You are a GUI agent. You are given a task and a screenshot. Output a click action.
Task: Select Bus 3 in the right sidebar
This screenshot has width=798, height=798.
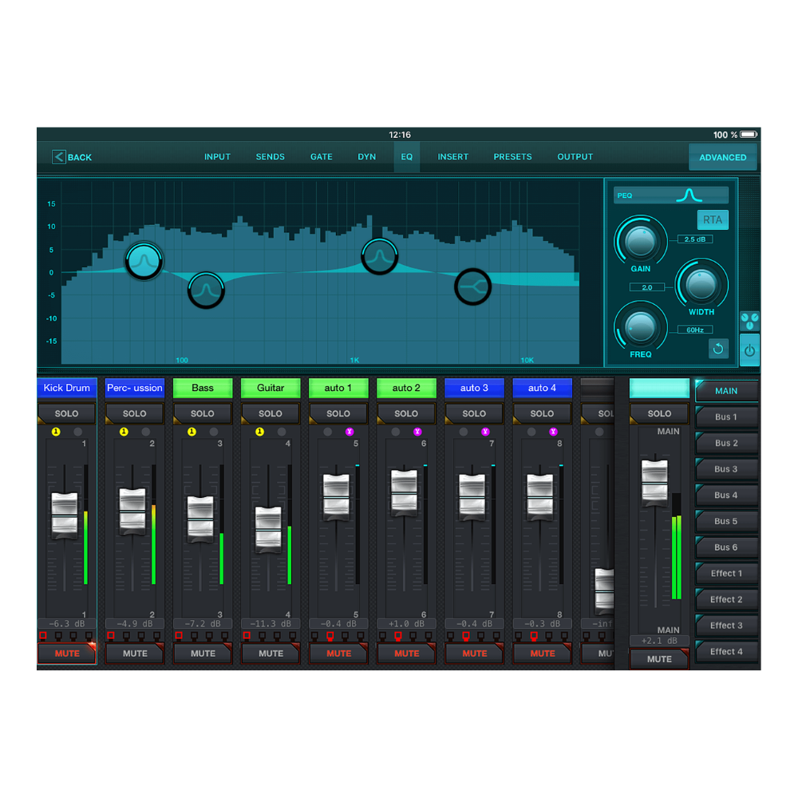(726, 469)
